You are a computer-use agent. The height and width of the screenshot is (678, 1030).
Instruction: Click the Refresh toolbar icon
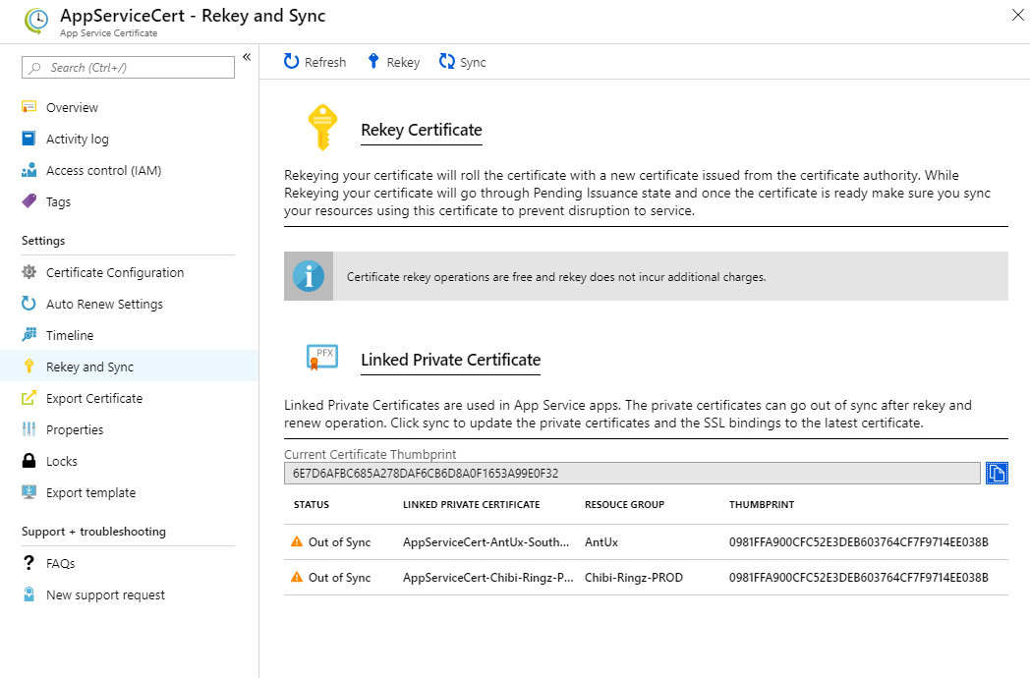click(291, 62)
